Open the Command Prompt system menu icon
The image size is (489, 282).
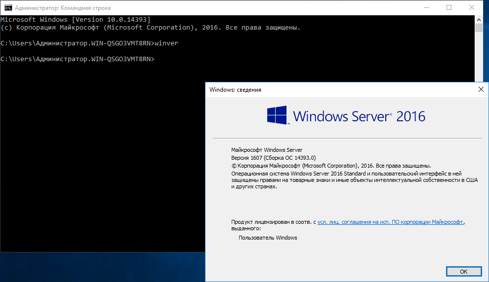(x=8, y=7)
